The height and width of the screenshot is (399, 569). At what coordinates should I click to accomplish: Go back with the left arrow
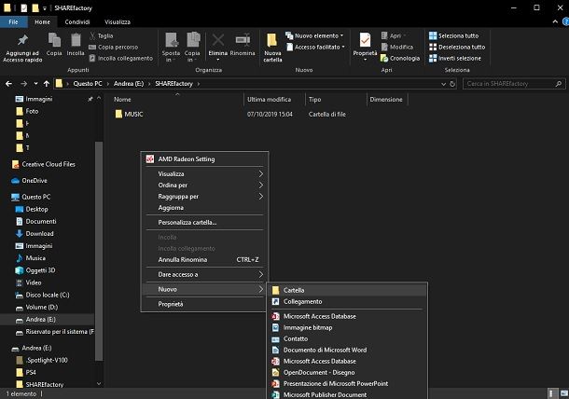[x=8, y=84]
